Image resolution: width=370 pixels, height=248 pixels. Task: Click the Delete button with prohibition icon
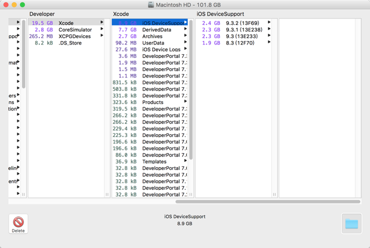click(18, 224)
